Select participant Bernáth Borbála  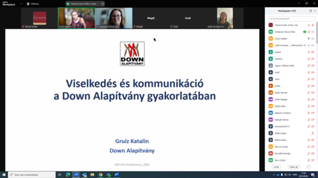(x=291, y=153)
